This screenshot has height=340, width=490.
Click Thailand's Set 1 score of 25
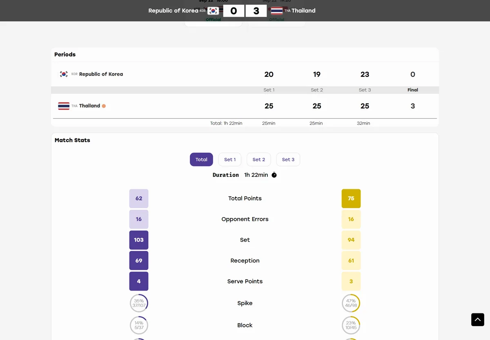[x=269, y=106]
